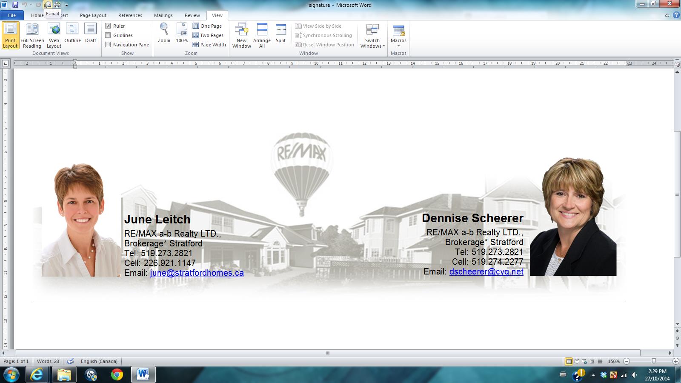Click zoom in plus button
The height and width of the screenshot is (383, 681).
[675, 361]
